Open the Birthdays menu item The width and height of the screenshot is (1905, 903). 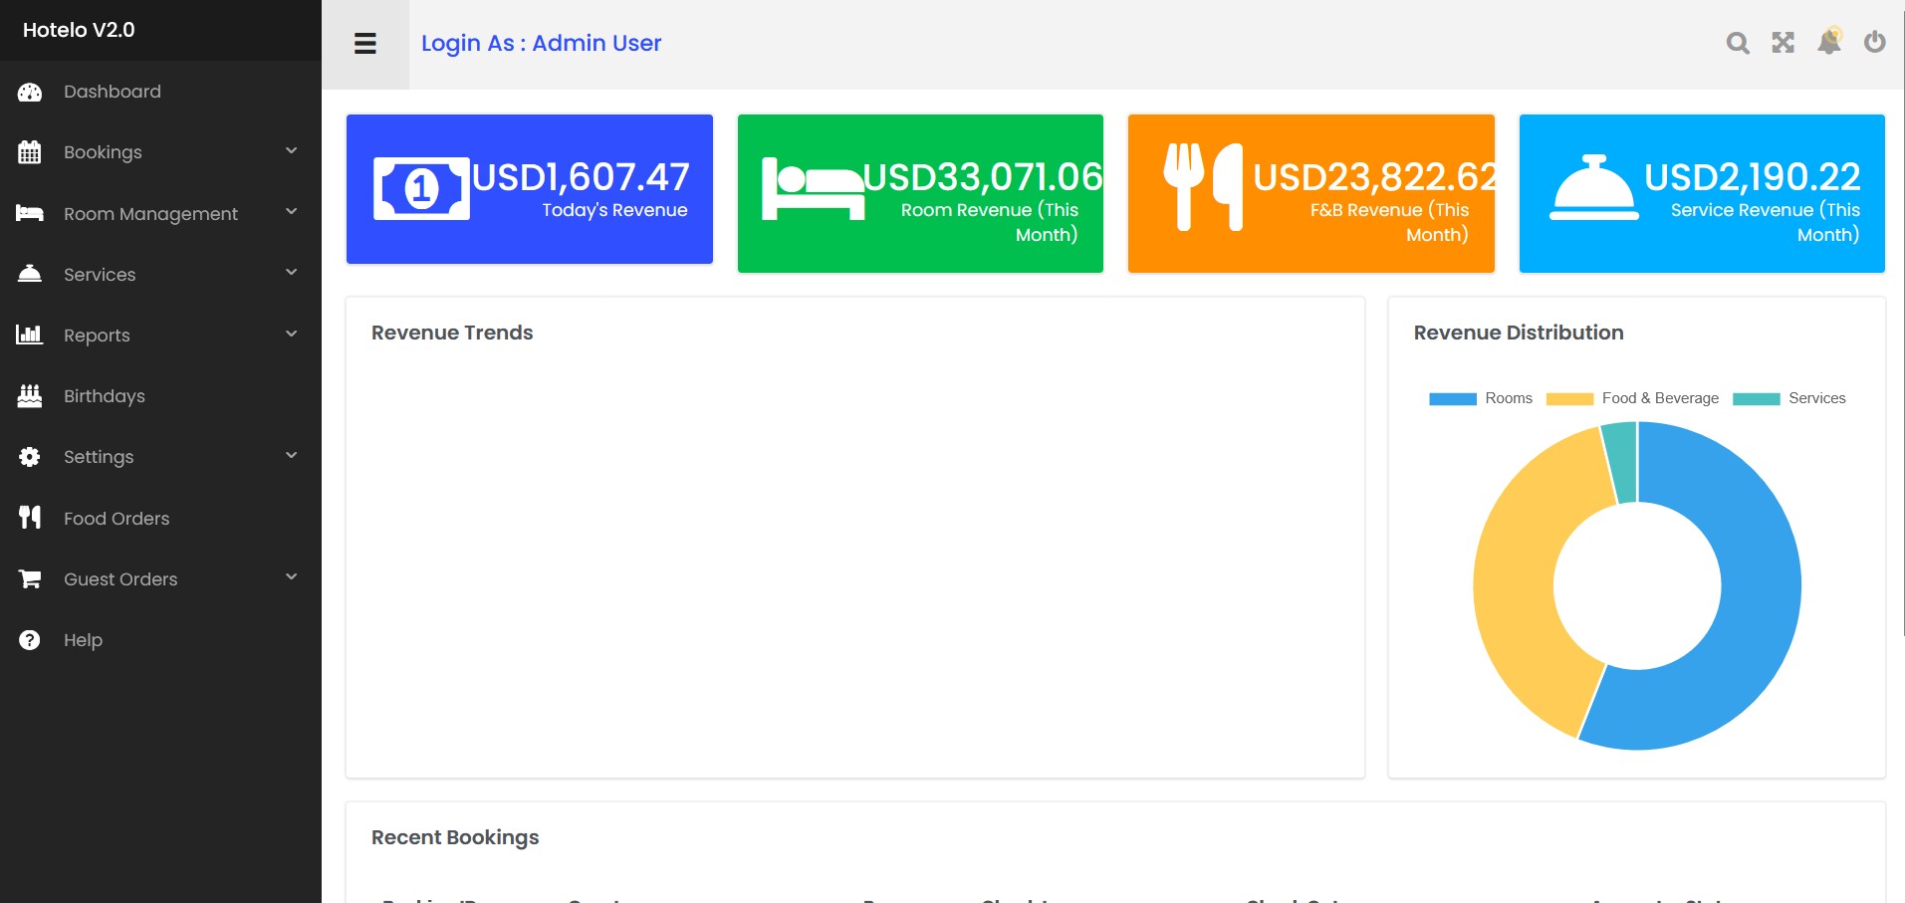click(x=160, y=396)
